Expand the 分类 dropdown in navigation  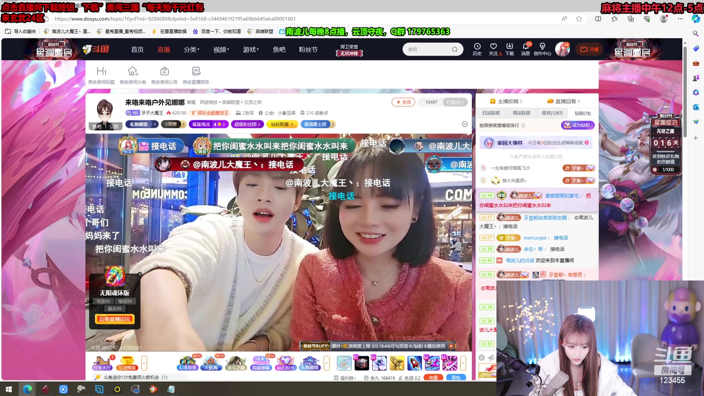click(191, 49)
